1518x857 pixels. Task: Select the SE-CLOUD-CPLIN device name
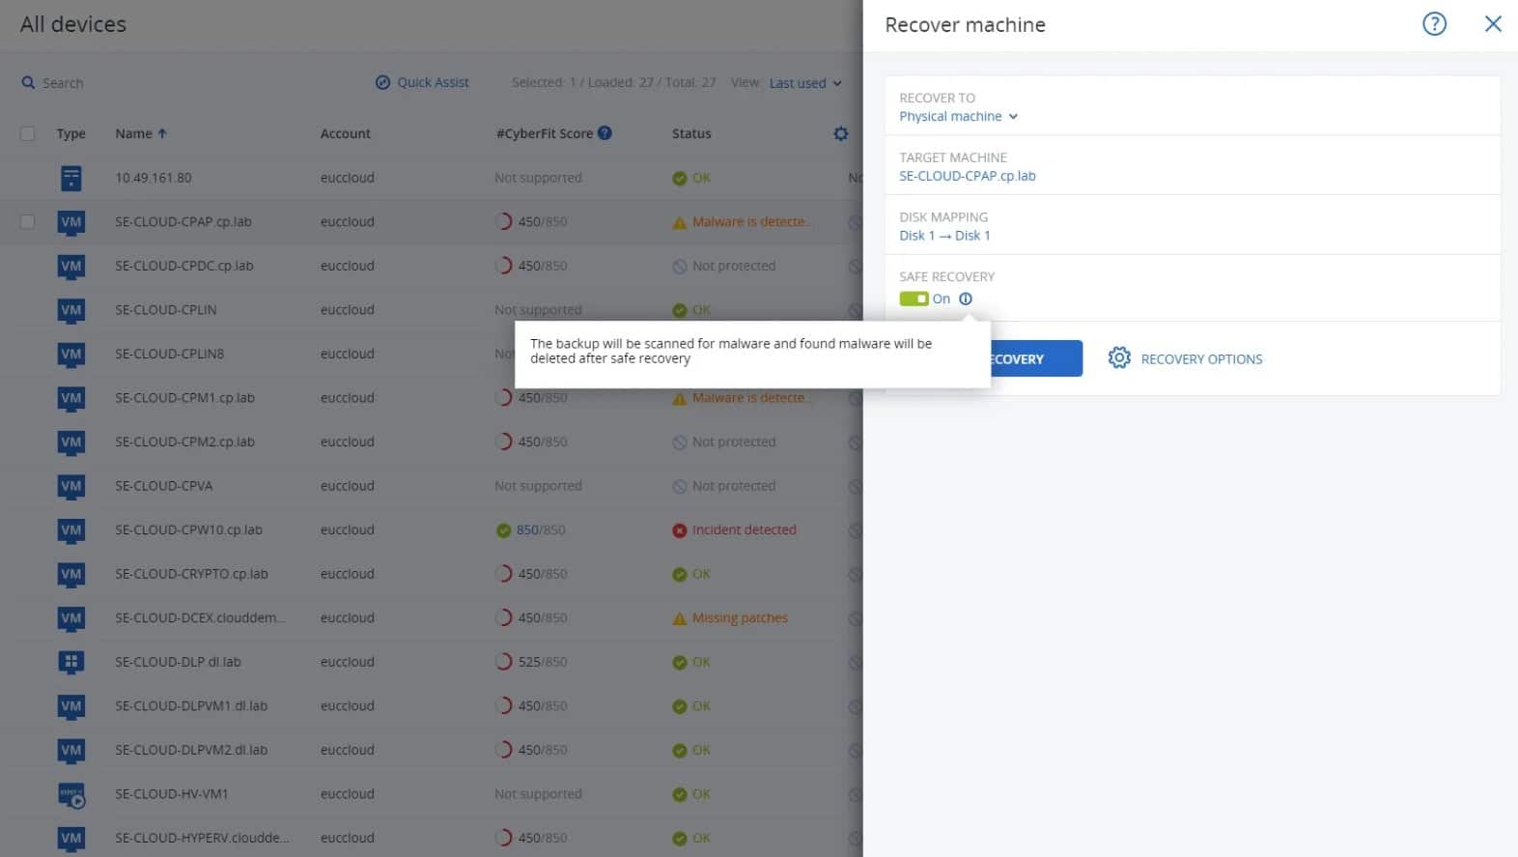pyautogui.click(x=166, y=310)
